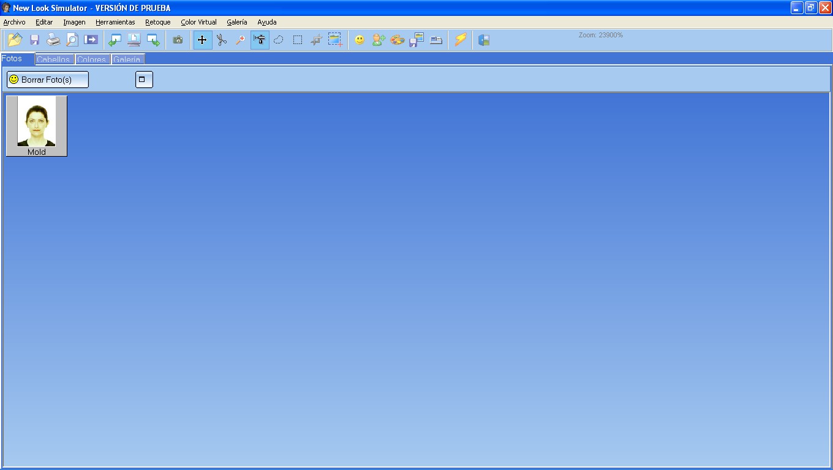
Task: Select the lasso selection tool
Action: (278, 40)
